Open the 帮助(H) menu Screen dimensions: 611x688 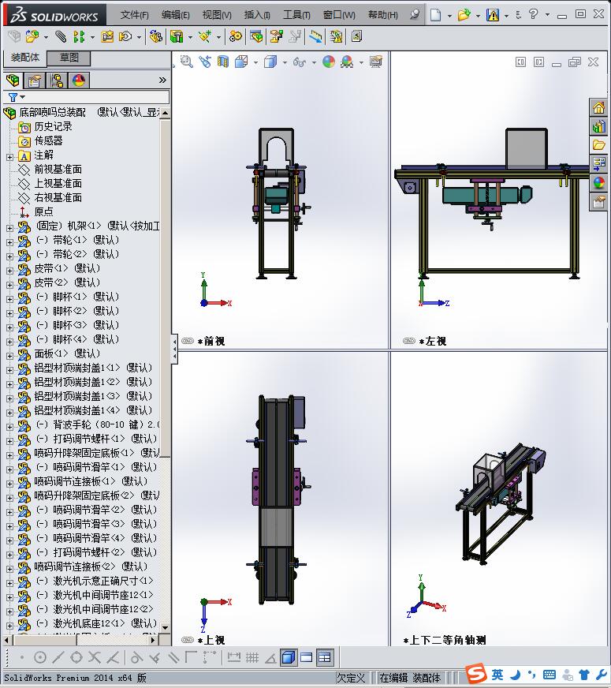(x=382, y=15)
